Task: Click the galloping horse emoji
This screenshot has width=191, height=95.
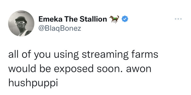Action: tap(114, 19)
